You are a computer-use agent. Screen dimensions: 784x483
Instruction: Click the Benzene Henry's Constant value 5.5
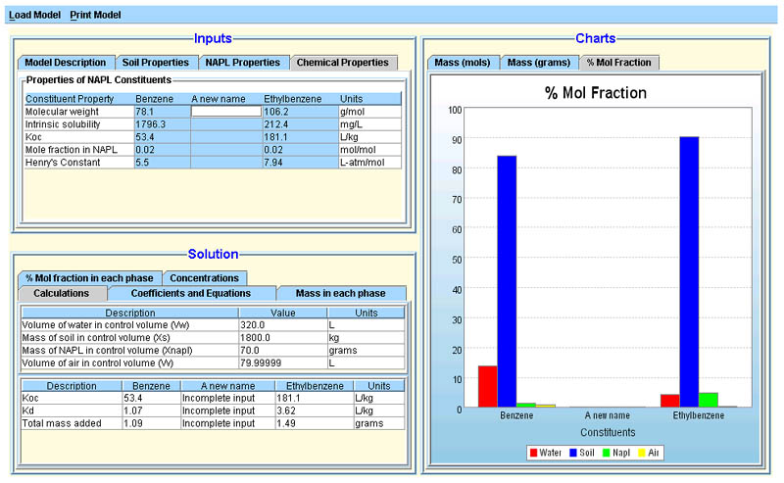click(160, 163)
